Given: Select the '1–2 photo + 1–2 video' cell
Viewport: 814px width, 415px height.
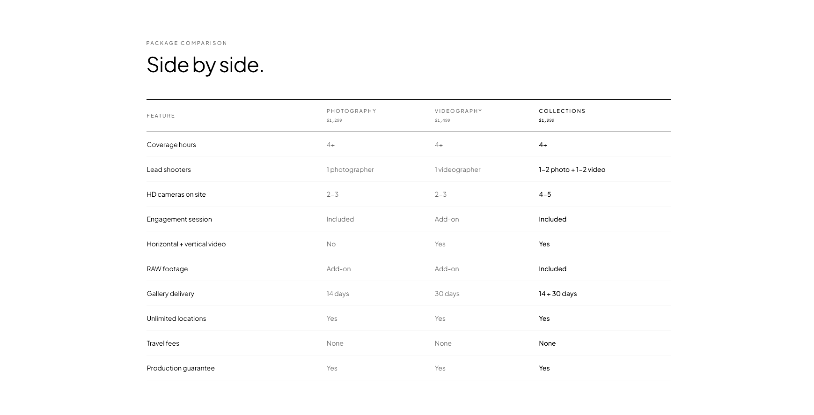Looking at the screenshot, I should tap(572, 170).
